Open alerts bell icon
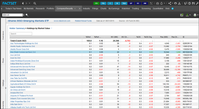 tap(161, 3)
